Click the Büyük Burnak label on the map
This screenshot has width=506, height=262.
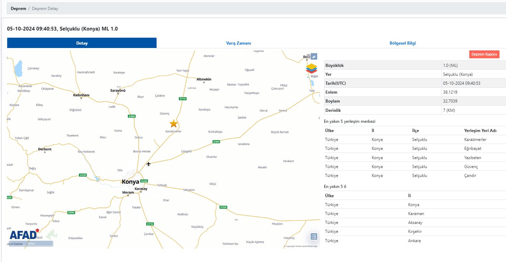(x=280, y=132)
